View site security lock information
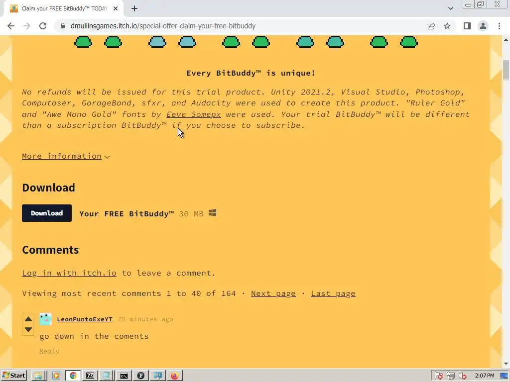The height and width of the screenshot is (382, 510). pos(63,26)
